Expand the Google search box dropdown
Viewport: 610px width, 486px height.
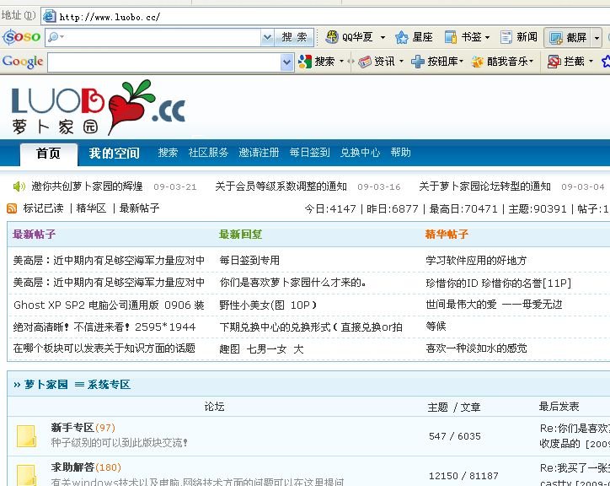pyautogui.click(x=286, y=62)
